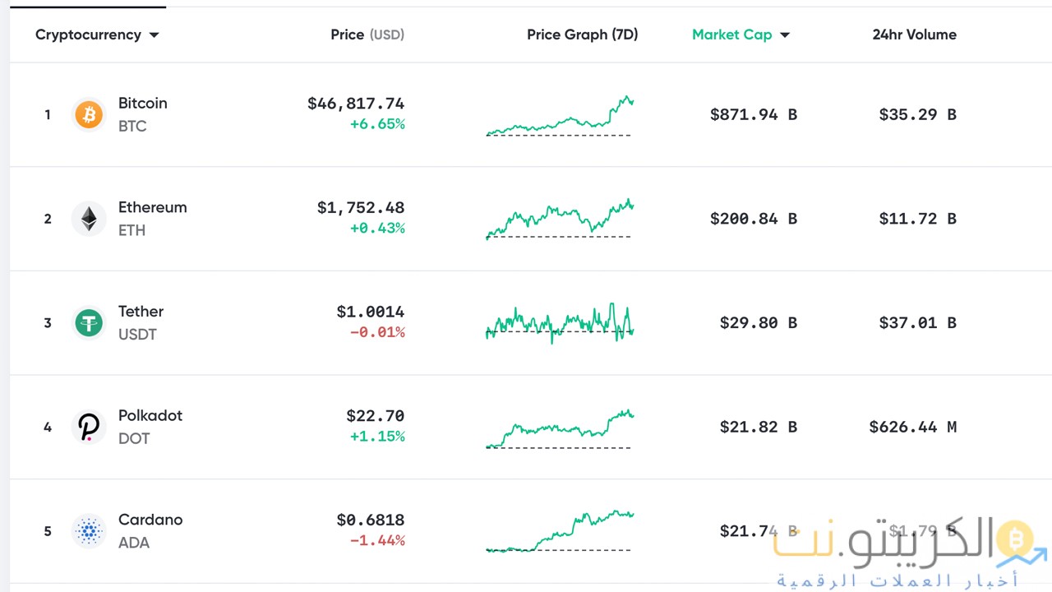Select the Polkadot circular logo
1052x592 pixels.
tap(89, 427)
